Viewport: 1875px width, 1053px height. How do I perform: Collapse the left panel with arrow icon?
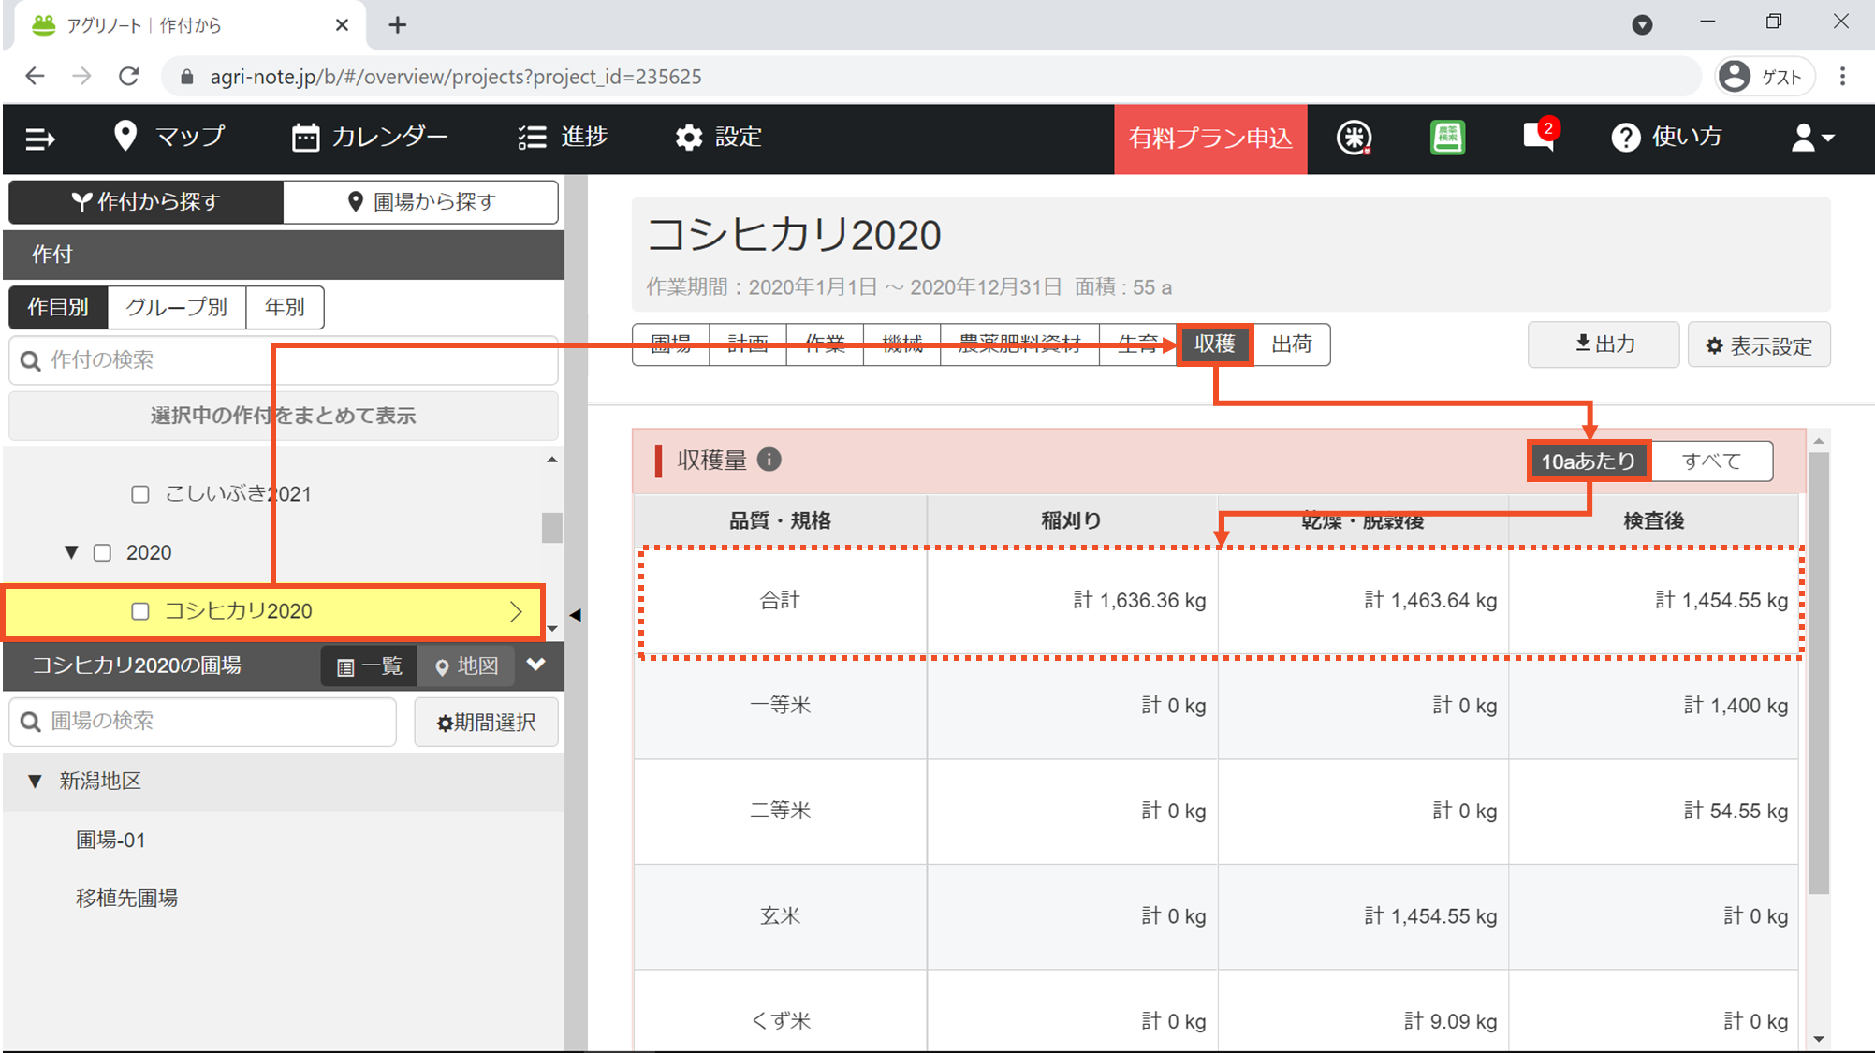point(576,615)
